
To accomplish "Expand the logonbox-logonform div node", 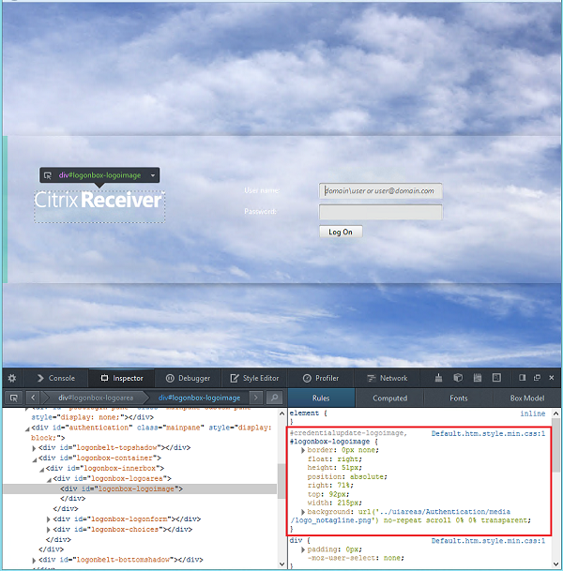I will click(x=49, y=518).
